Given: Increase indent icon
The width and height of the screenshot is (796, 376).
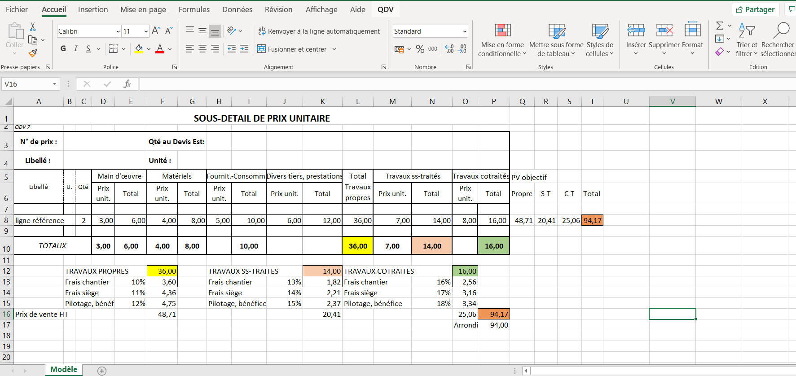Looking at the screenshot, I should pos(244,48).
